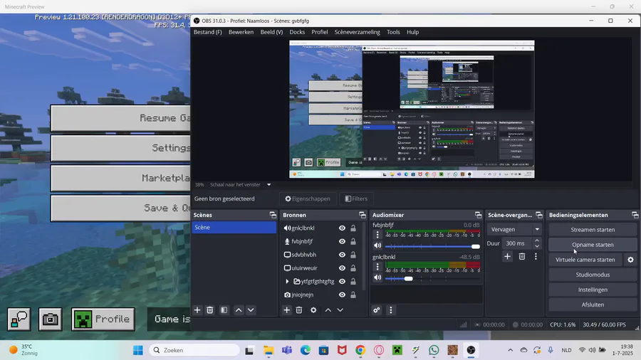Click the Duur 300 ms input field
The height and width of the screenshot is (360, 641).
click(516, 243)
